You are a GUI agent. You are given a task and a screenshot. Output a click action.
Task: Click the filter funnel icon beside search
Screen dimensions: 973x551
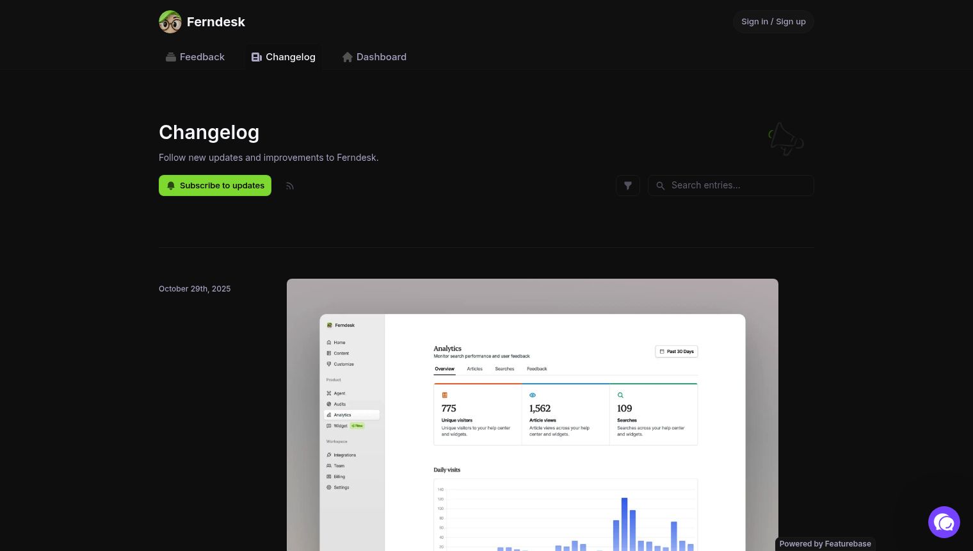pos(628,185)
